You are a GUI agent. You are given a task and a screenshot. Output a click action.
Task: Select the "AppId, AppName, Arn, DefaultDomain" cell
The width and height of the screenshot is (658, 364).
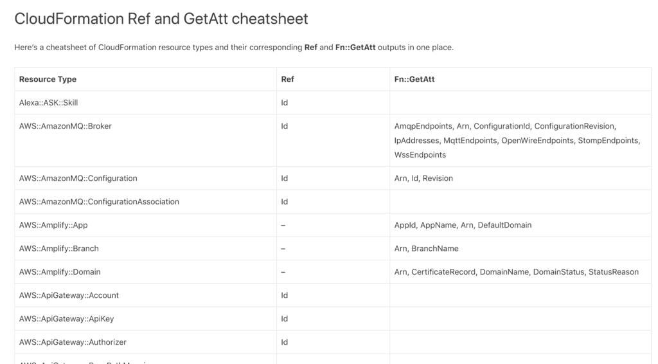tap(463, 225)
